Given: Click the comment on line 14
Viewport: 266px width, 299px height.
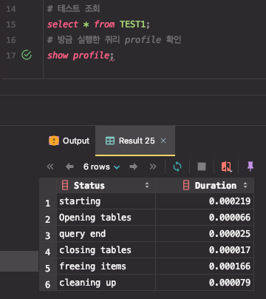Looking at the screenshot, I should tap(73, 9).
